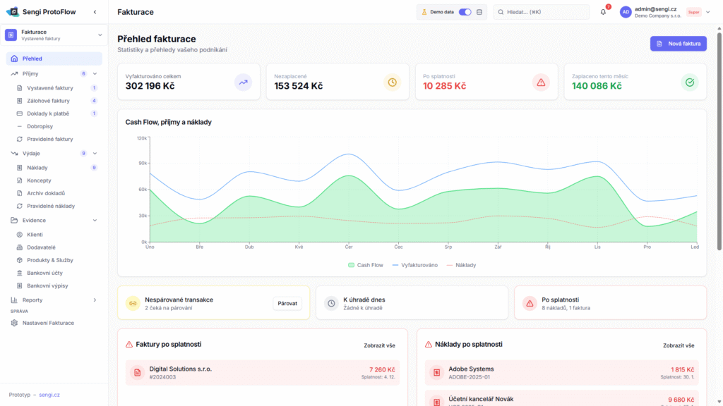This screenshot has width=723, height=406.
Task: Go to Bankovní účty in sidebar
Action: tap(47, 273)
